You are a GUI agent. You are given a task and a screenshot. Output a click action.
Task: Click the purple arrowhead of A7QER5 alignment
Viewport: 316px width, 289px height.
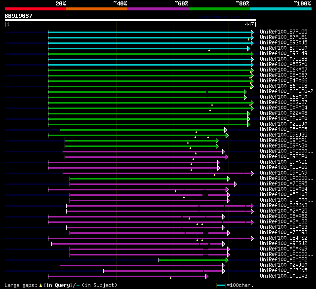236,184
